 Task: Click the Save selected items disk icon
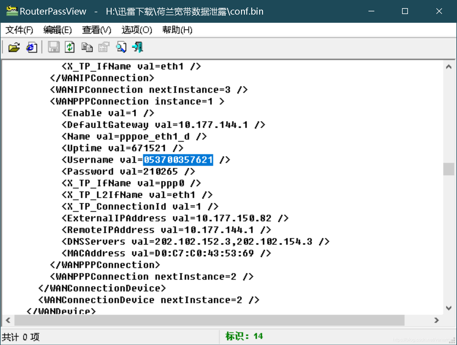coord(53,47)
